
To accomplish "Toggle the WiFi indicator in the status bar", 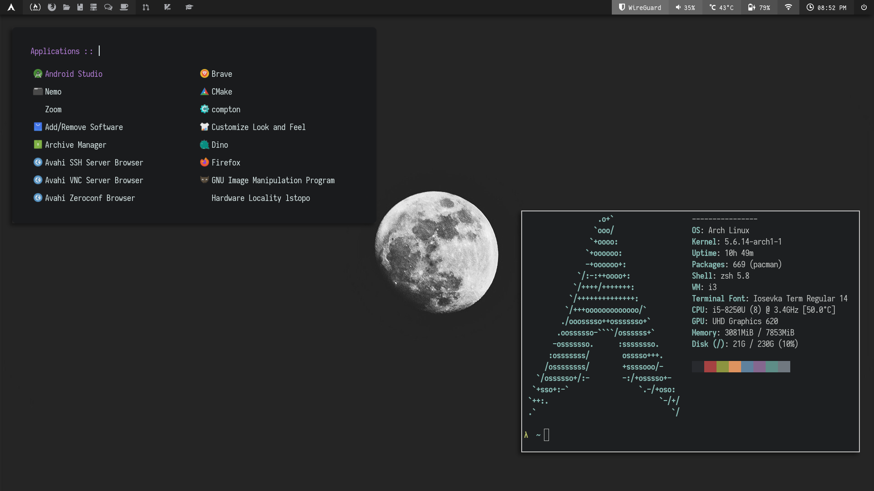I will point(788,7).
